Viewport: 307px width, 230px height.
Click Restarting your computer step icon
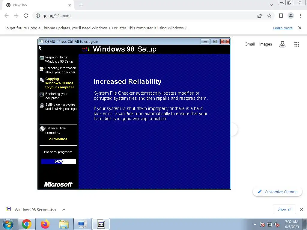42,95
